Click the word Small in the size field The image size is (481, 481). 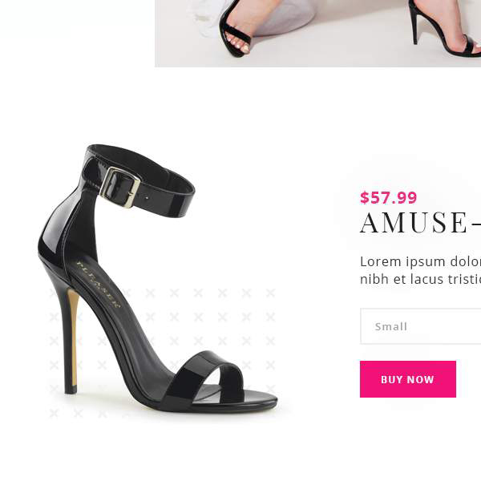pos(391,326)
